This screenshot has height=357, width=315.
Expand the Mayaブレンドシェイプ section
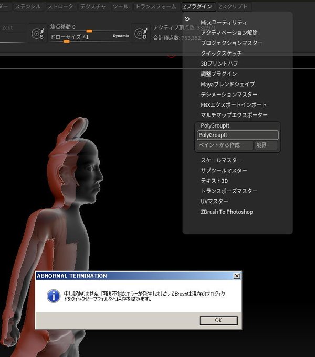(228, 84)
